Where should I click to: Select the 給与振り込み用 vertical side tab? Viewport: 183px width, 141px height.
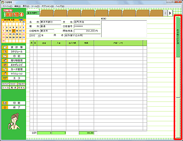[178, 37]
